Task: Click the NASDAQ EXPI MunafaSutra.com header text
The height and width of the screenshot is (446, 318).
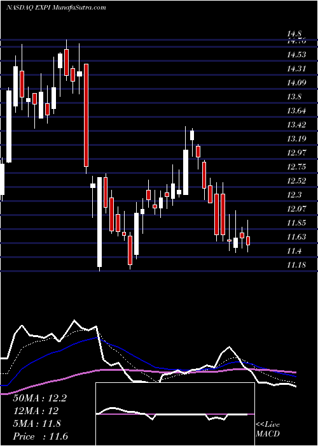Action: (56, 8)
